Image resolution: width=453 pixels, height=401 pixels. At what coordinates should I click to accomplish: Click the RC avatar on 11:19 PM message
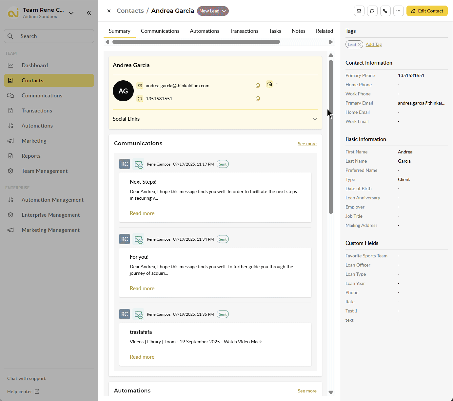click(125, 164)
